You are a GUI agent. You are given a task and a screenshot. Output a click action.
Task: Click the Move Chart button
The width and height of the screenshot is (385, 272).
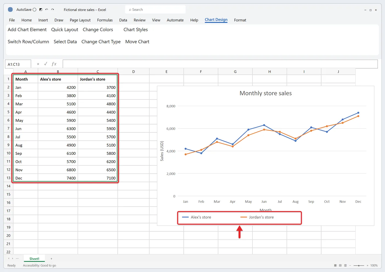[137, 42]
